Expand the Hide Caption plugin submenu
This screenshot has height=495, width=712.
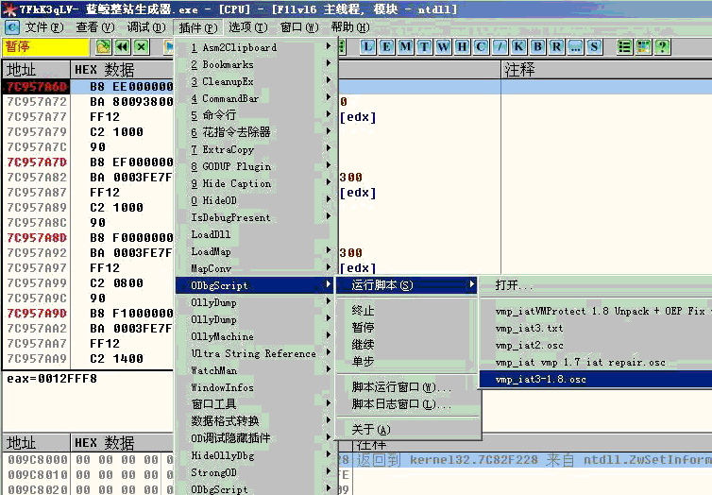(256, 183)
